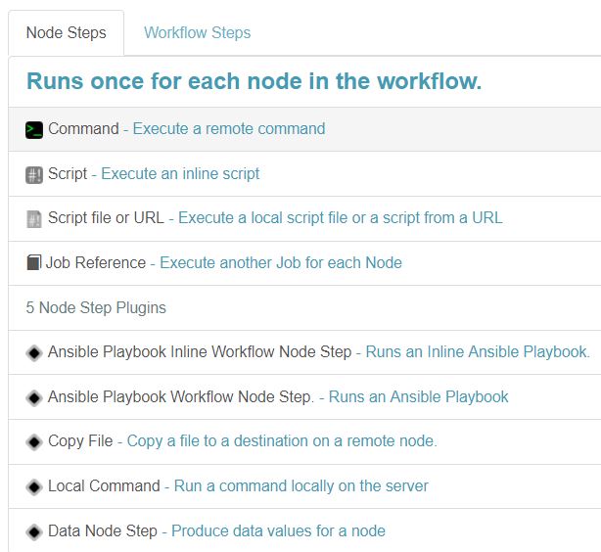
Task: Select 'Runs an Inline Ansible Playbook' link
Action: pyautogui.click(x=478, y=352)
